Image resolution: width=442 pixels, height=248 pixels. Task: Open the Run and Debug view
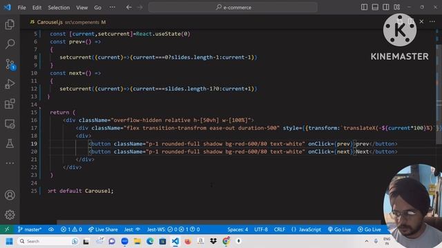[10, 84]
